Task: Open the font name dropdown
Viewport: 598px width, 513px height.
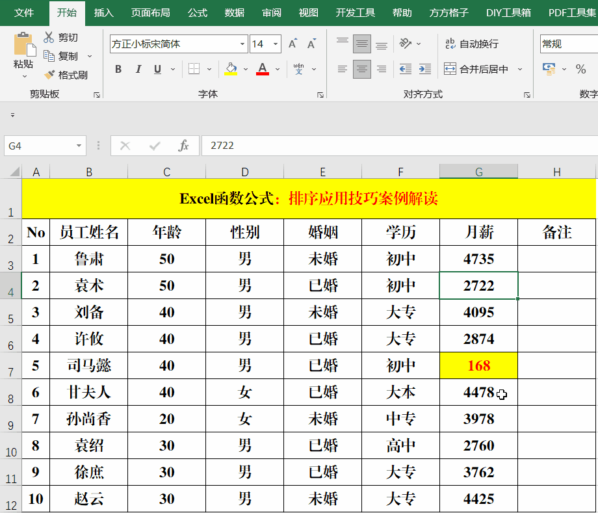Action: (x=242, y=44)
